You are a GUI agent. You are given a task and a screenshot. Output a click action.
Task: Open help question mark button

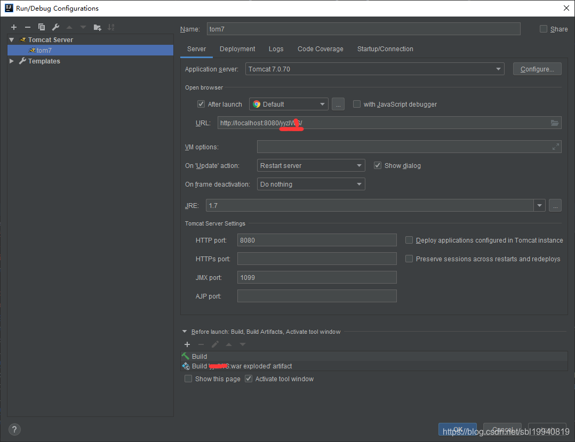click(x=14, y=429)
